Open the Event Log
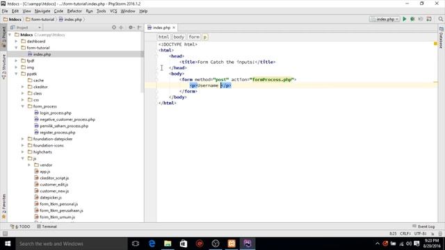445x250 pixels. [x=423, y=226]
